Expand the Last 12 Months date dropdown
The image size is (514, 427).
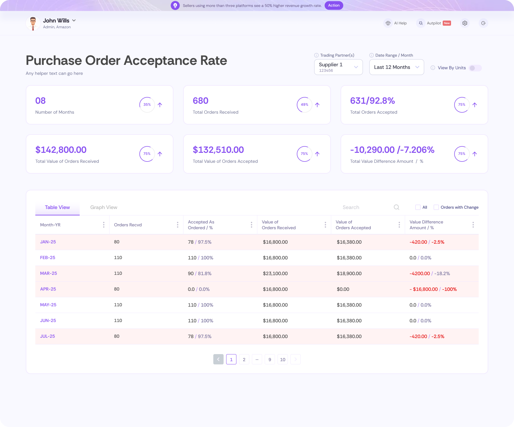click(396, 67)
